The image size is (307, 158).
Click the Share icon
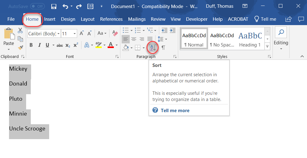289,19
